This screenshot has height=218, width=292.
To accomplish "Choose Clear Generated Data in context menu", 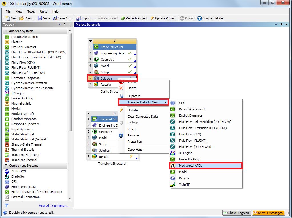I will 143,117.
